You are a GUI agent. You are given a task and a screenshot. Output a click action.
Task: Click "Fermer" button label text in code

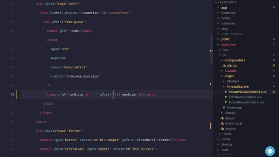coord(164,140)
